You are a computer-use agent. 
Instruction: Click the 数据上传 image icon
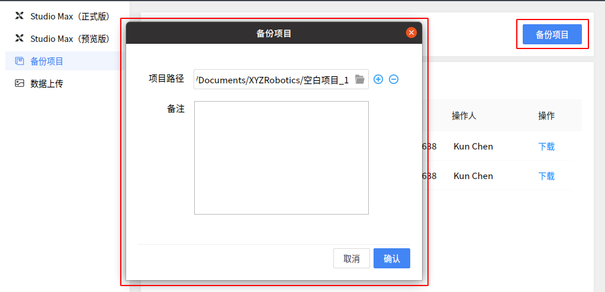[x=20, y=83]
